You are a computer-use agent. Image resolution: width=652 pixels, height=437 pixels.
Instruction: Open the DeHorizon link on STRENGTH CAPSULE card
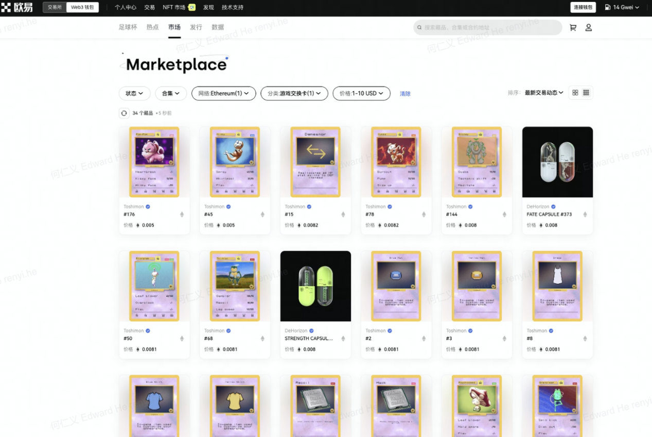tap(296, 331)
